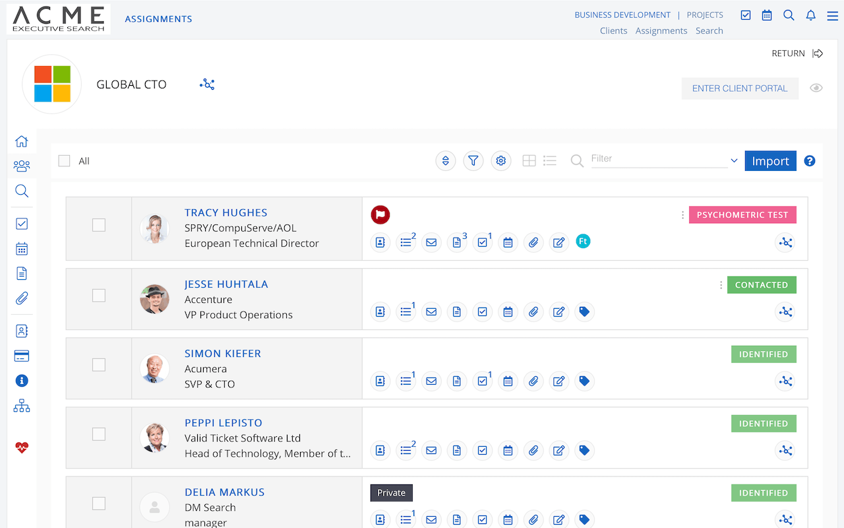
Task: Click the tag icon for Simon Kiefer
Action: pyautogui.click(x=584, y=381)
